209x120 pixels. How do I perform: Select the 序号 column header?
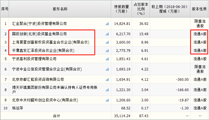point(5,9)
